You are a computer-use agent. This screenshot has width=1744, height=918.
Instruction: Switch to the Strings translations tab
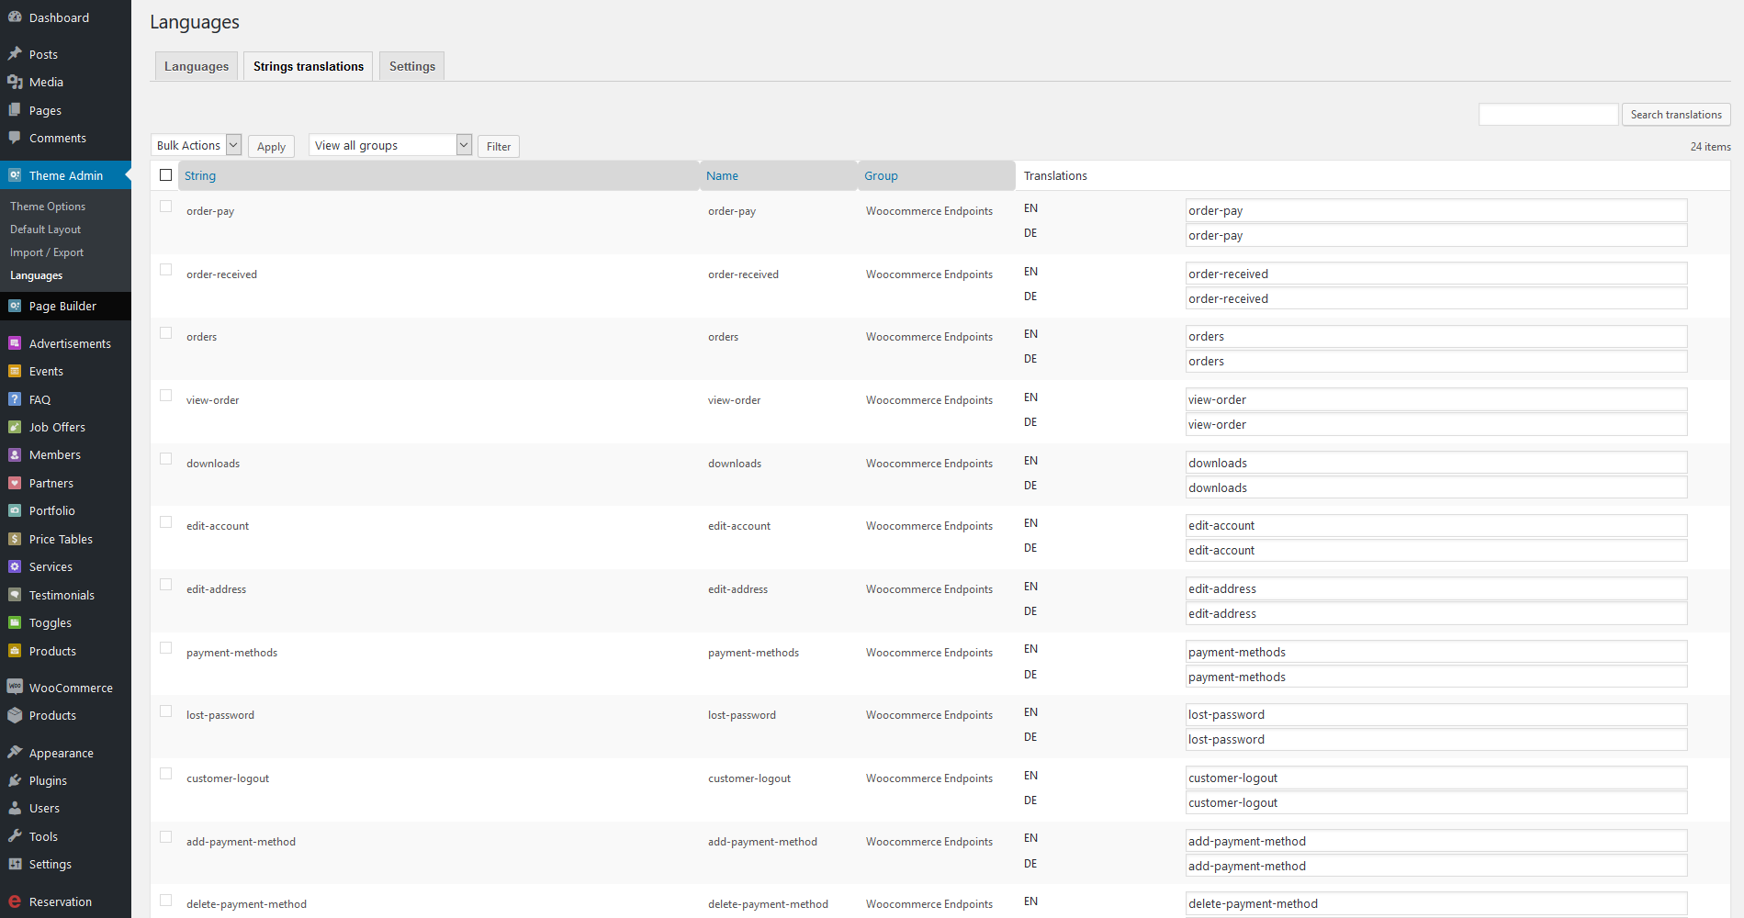tap(309, 66)
